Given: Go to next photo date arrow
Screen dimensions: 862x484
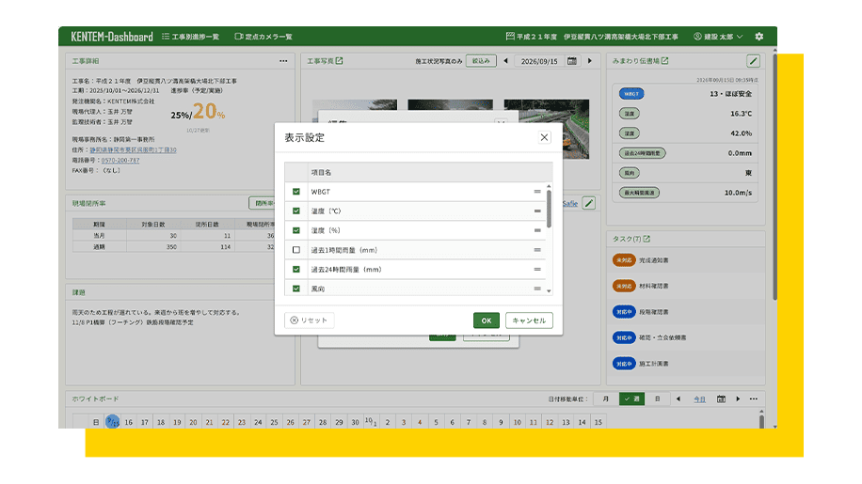Looking at the screenshot, I should 590,61.
